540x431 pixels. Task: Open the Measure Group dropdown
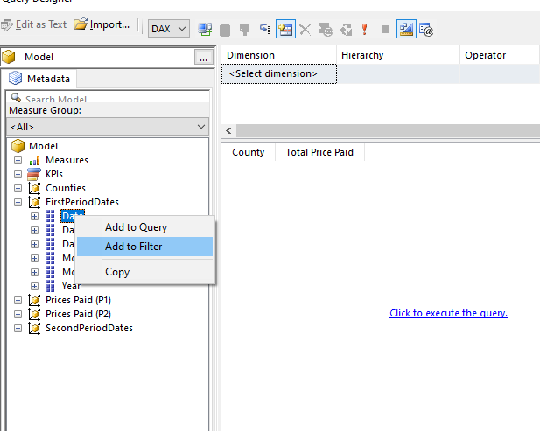(108, 127)
